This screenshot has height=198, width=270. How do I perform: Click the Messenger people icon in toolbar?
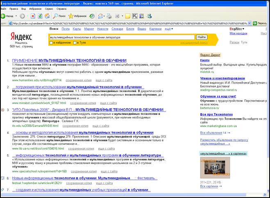149,16
